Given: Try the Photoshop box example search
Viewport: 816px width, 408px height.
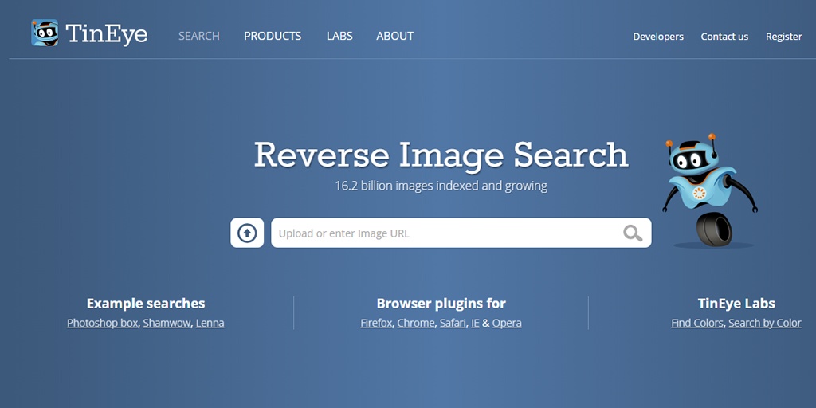Looking at the screenshot, I should point(103,323).
